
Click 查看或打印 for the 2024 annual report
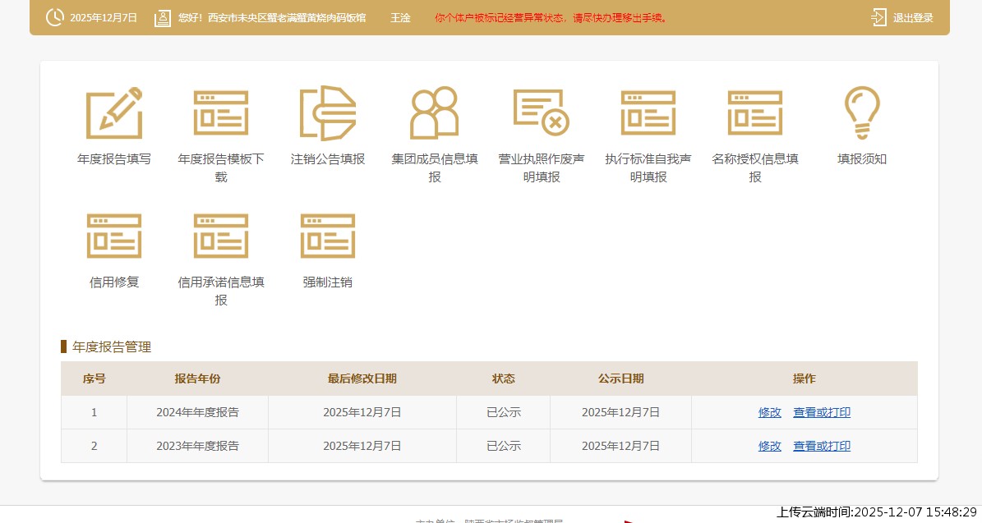pyautogui.click(x=822, y=412)
